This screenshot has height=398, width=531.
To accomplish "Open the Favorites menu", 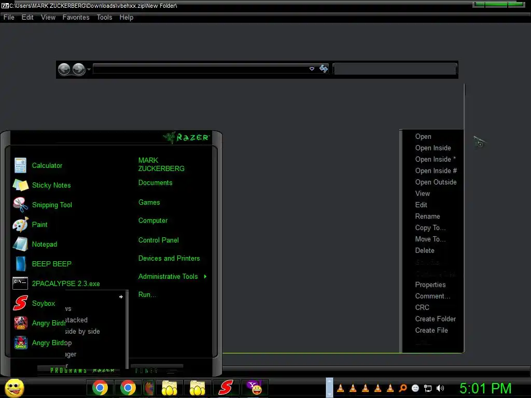I will click(x=76, y=17).
